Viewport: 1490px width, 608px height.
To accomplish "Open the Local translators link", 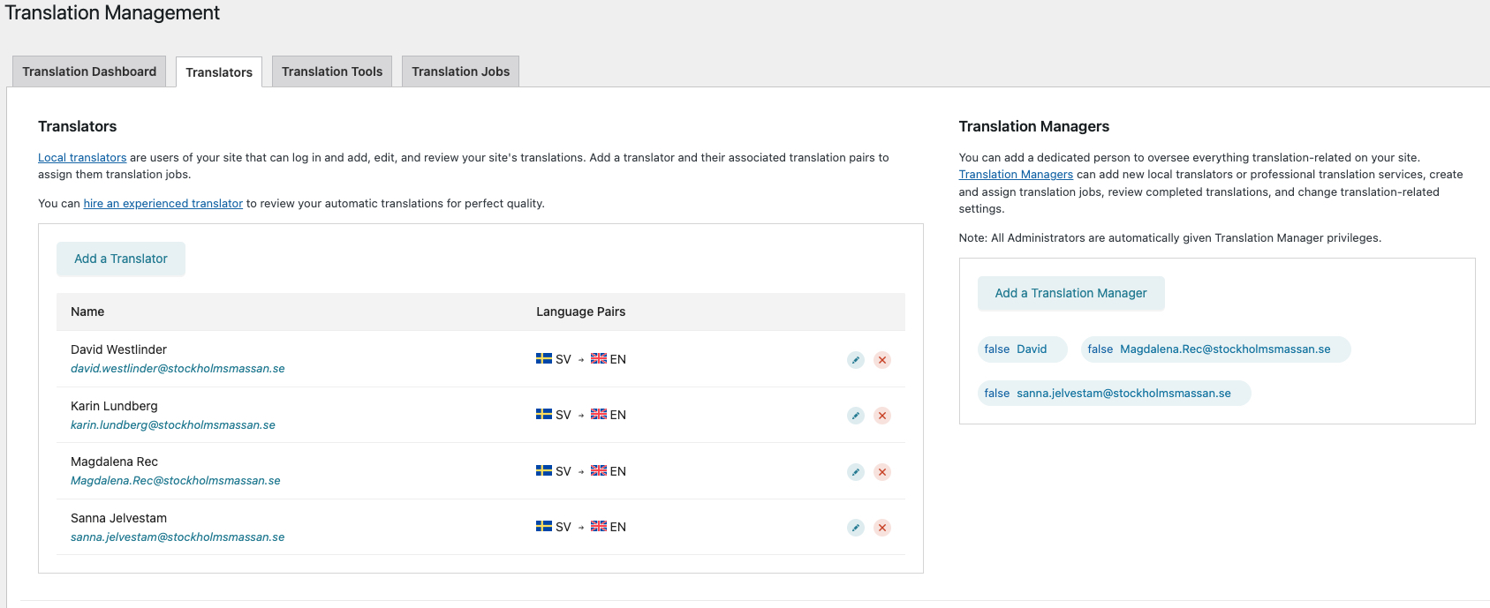I will 82,158.
